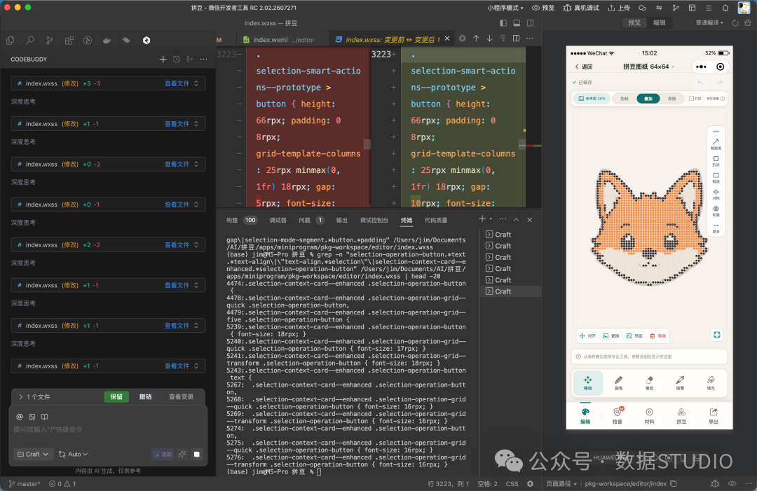Click the chat prompt input field
Viewport: 757px width, 491px height.
(x=109, y=429)
